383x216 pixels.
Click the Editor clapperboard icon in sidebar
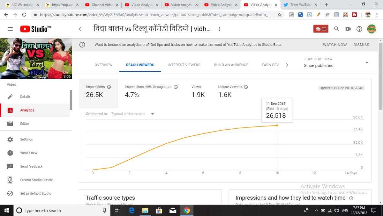(10, 124)
